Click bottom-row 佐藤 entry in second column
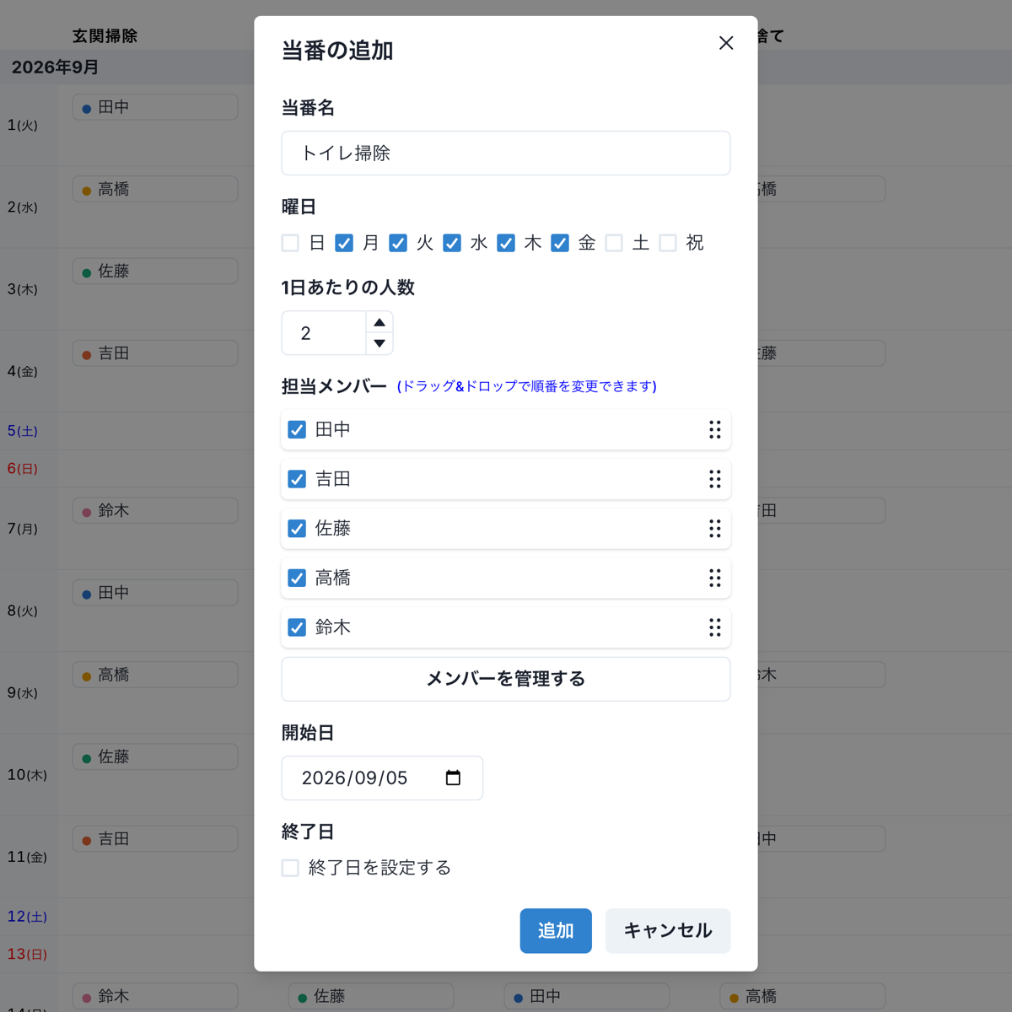1012x1012 pixels. pos(371,996)
